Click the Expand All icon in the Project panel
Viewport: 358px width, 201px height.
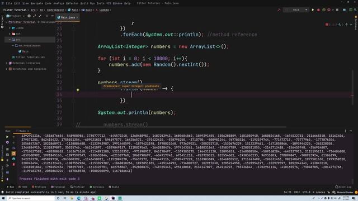35,16
